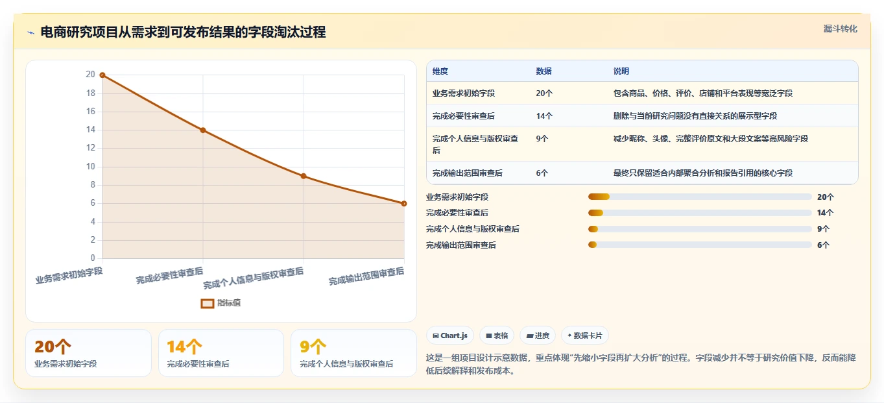Click description 最终只保留适合内部聚合分析 in table
This screenshot has width=884, height=403.
[x=703, y=173]
